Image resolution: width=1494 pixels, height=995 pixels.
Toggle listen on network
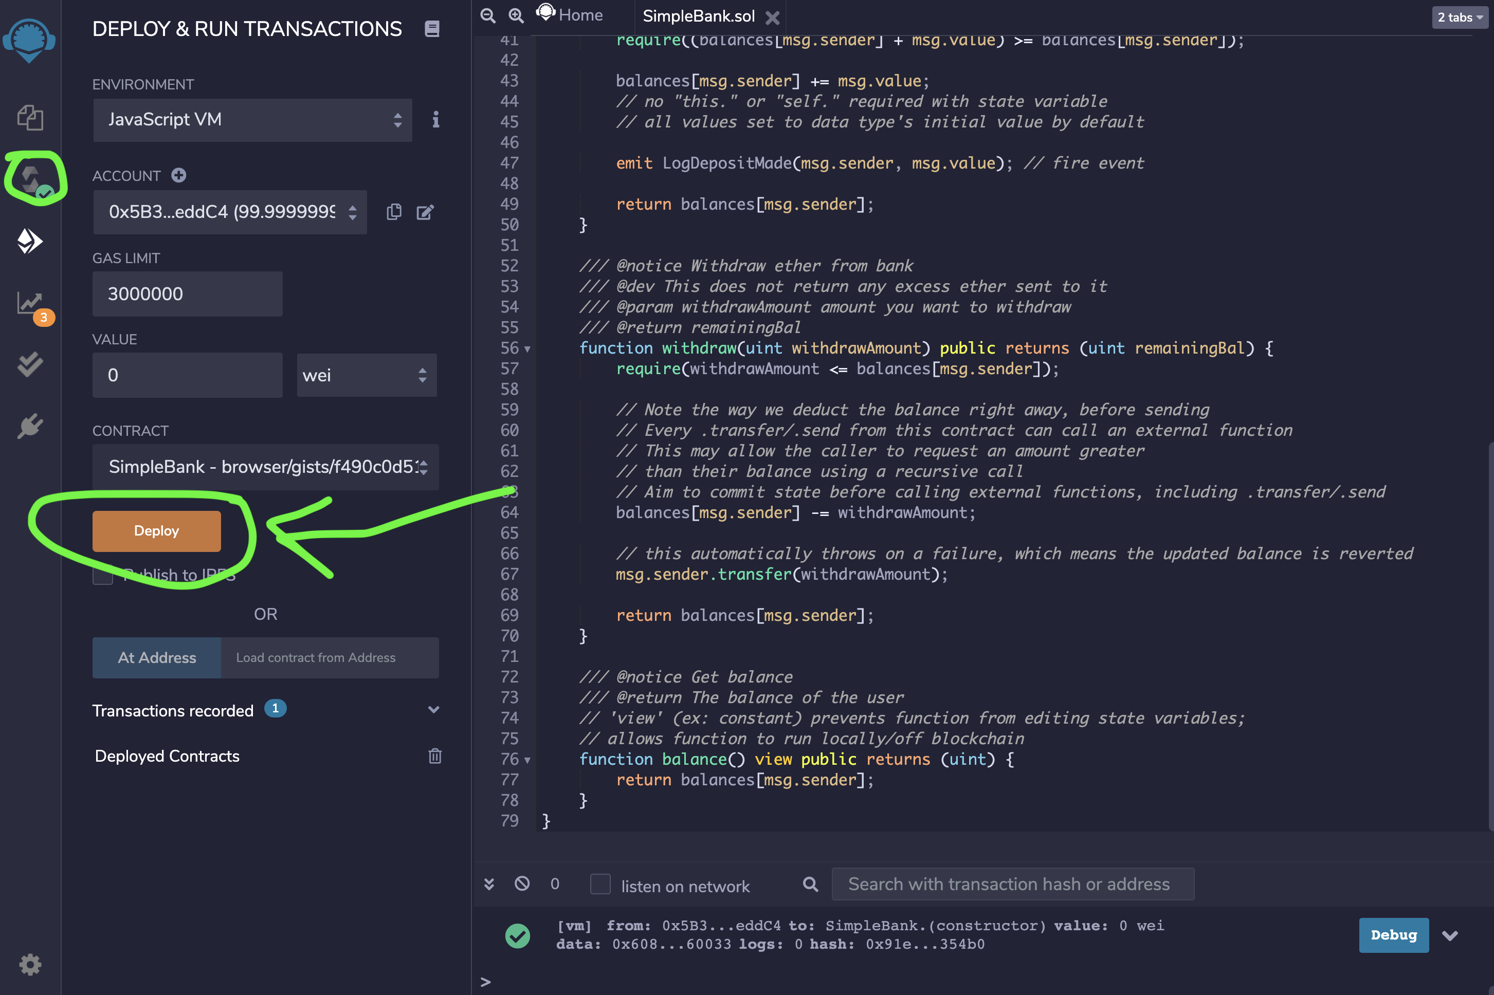[x=599, y=884]
